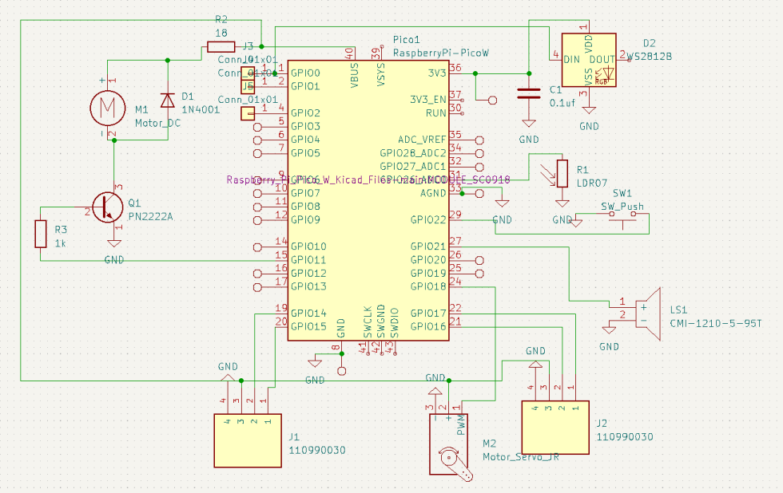Screen dimensions: 783x493
Task: Click the 3V3_EN pin label
Action: tap(427, 100)
